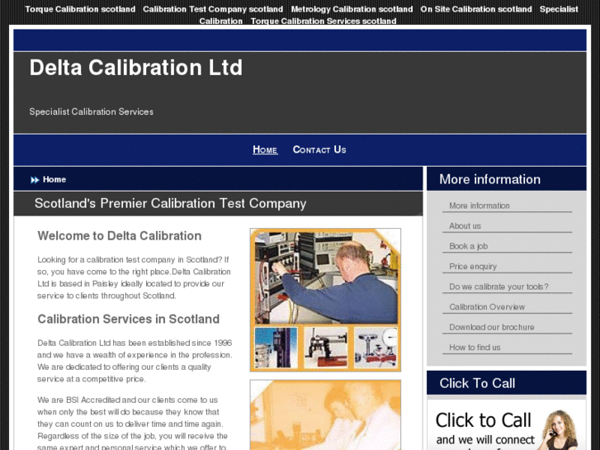Click Scotland's Premier Calibration Test Company heading

[x=170, y=203]
